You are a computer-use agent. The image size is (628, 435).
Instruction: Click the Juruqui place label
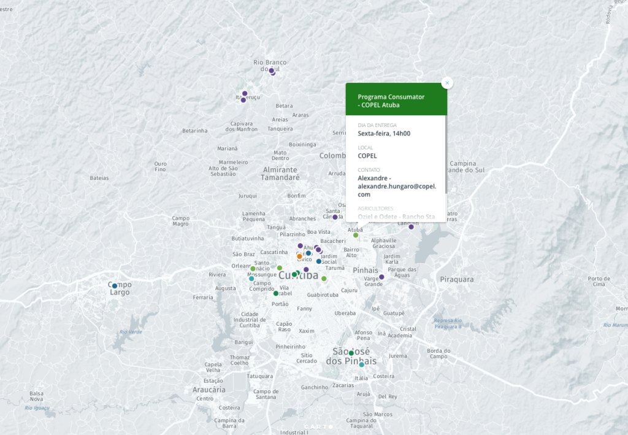[x=248, y=196]
